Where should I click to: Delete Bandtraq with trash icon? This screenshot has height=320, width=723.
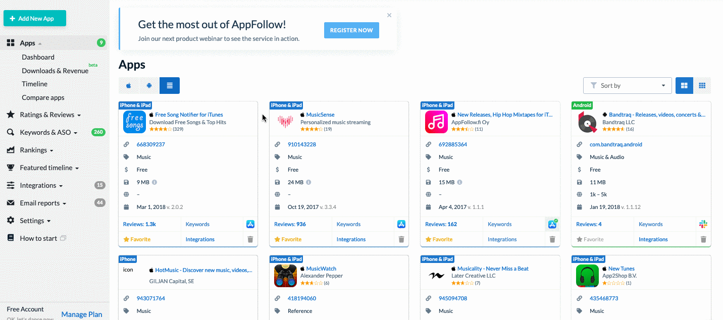(x=703, y=239)
